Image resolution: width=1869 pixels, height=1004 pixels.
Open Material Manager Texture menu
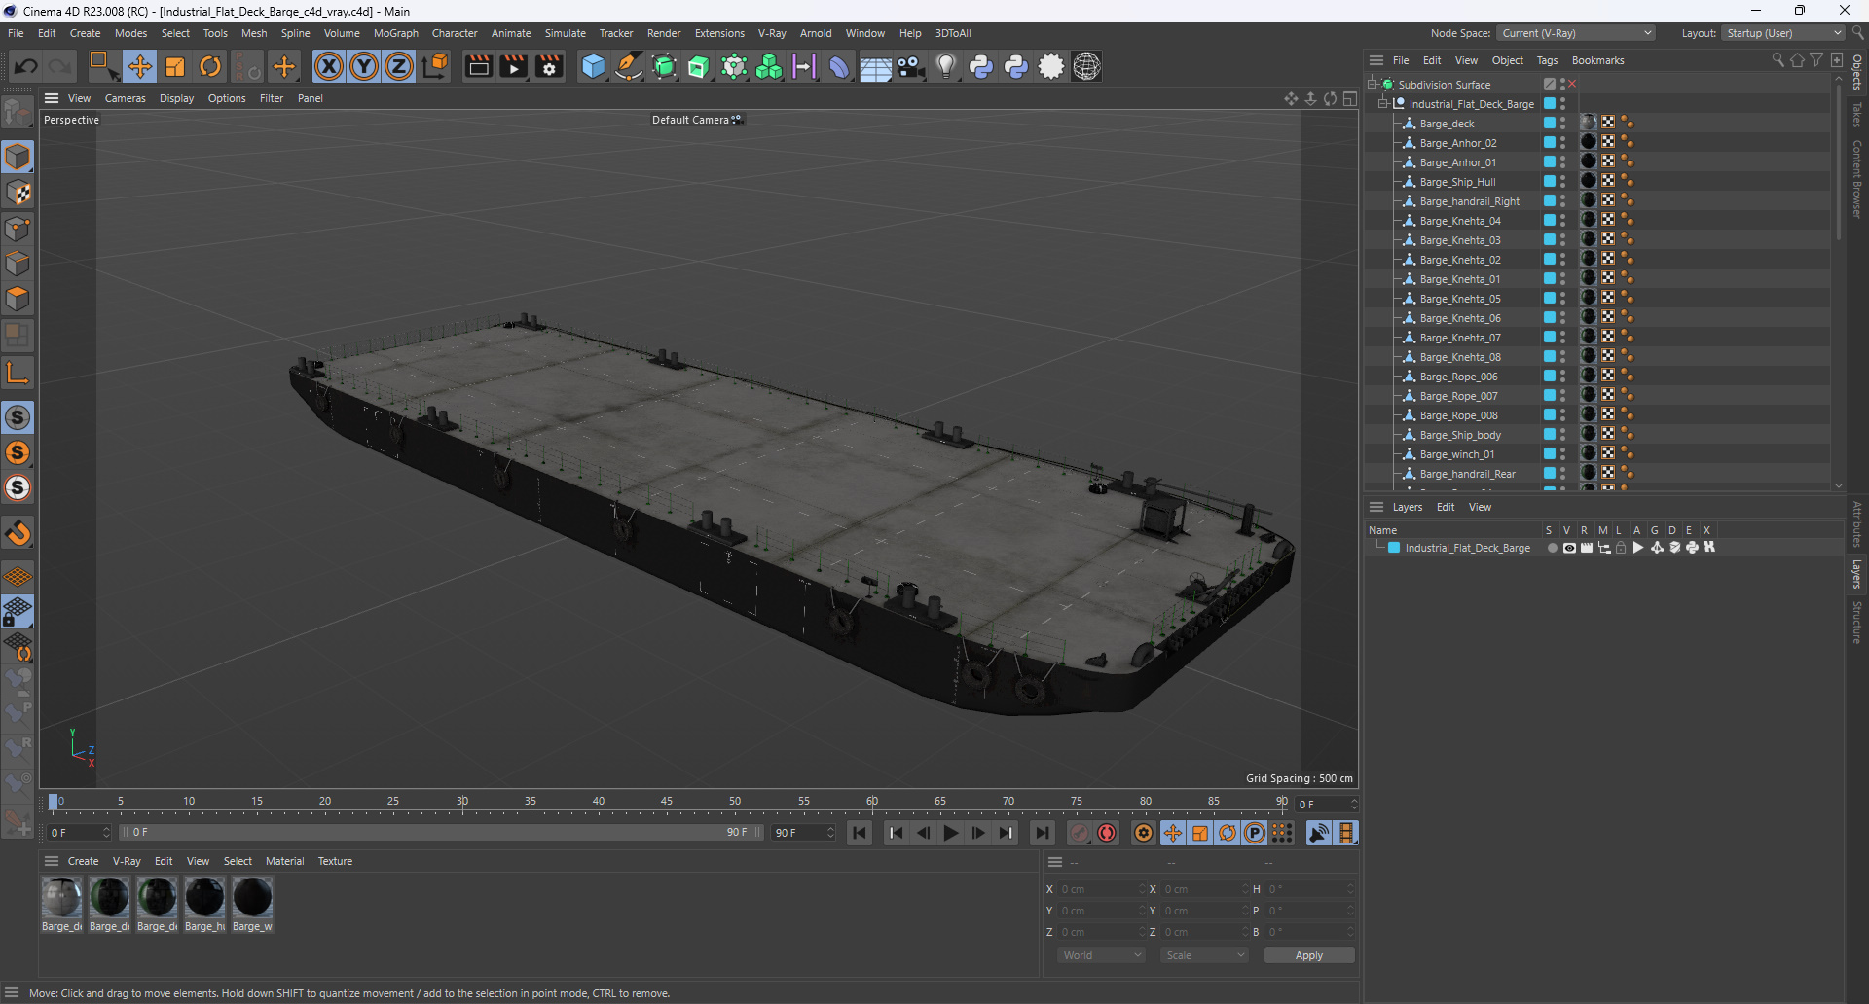coord(335,861)
